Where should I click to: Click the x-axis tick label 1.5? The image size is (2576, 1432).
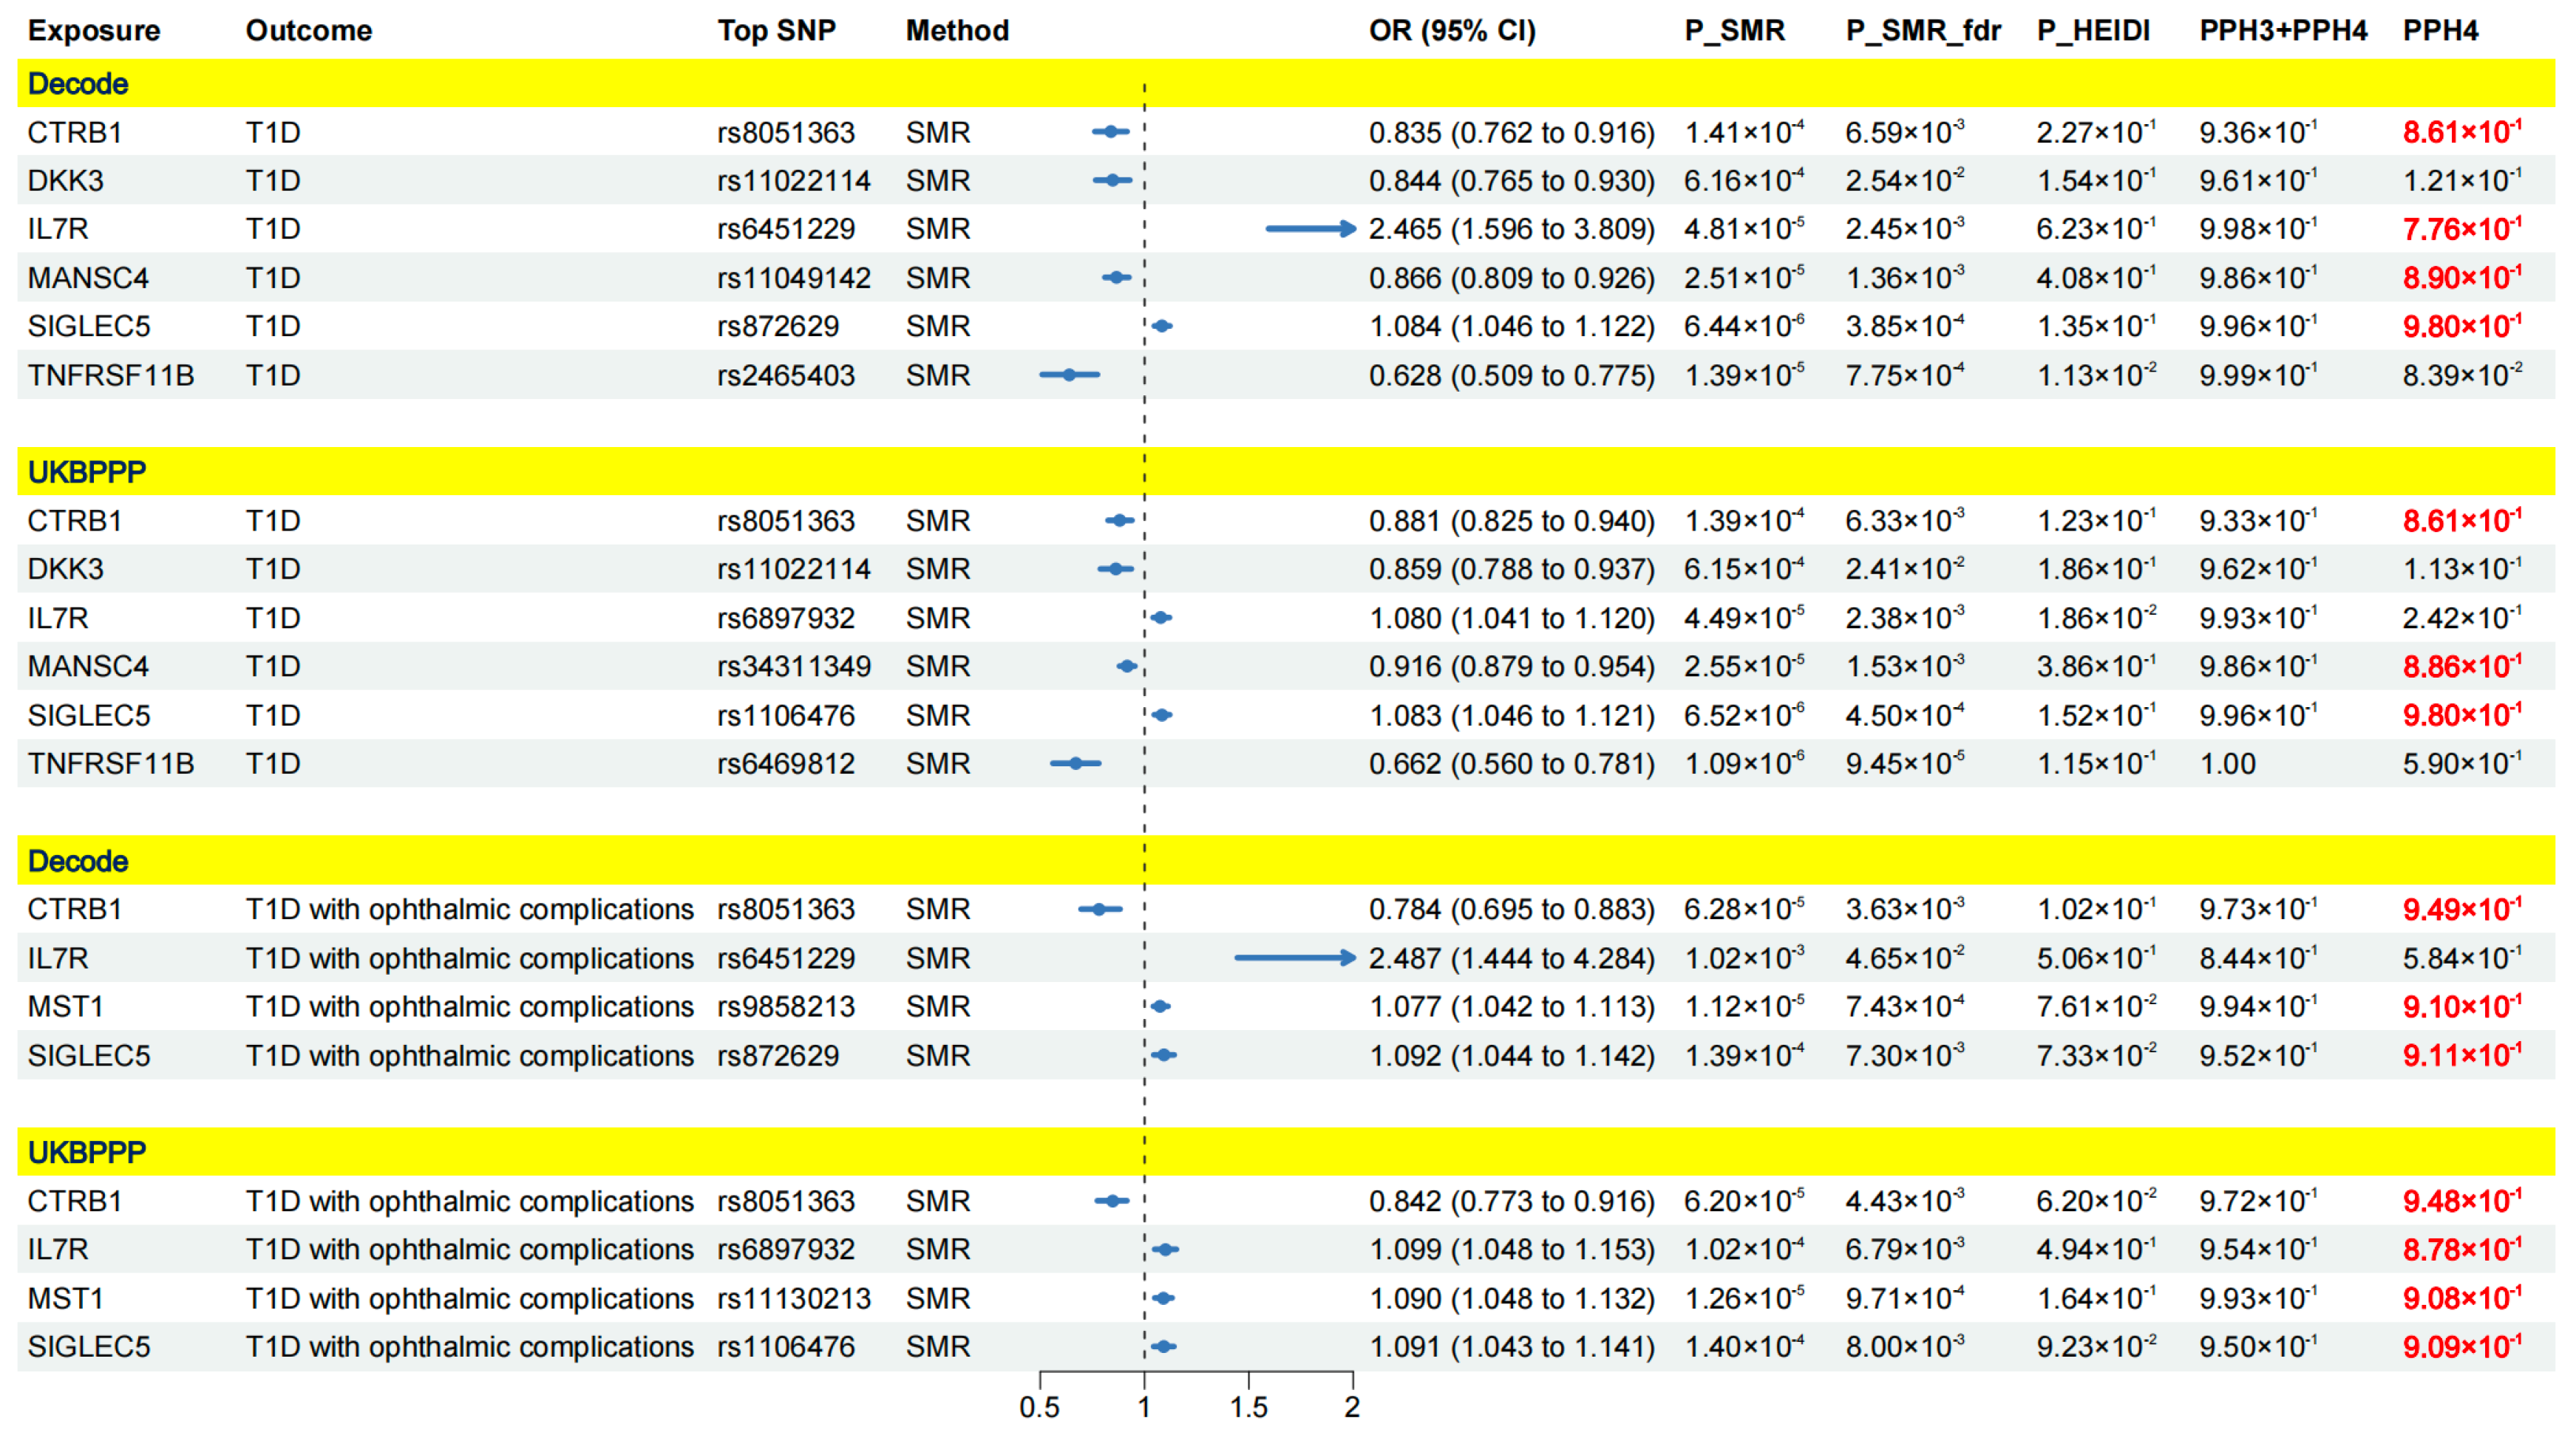click(x=1248, y=1407)
